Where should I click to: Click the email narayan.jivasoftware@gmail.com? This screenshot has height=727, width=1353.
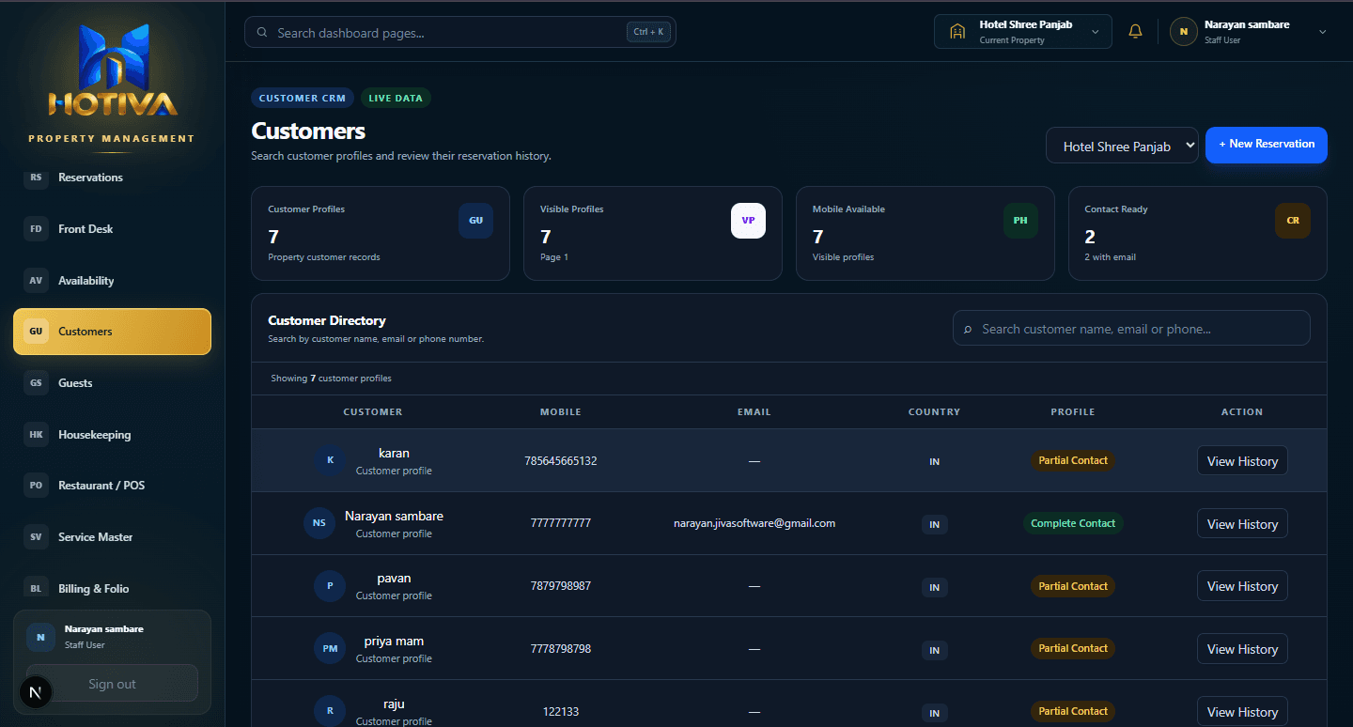coord(754,523)
